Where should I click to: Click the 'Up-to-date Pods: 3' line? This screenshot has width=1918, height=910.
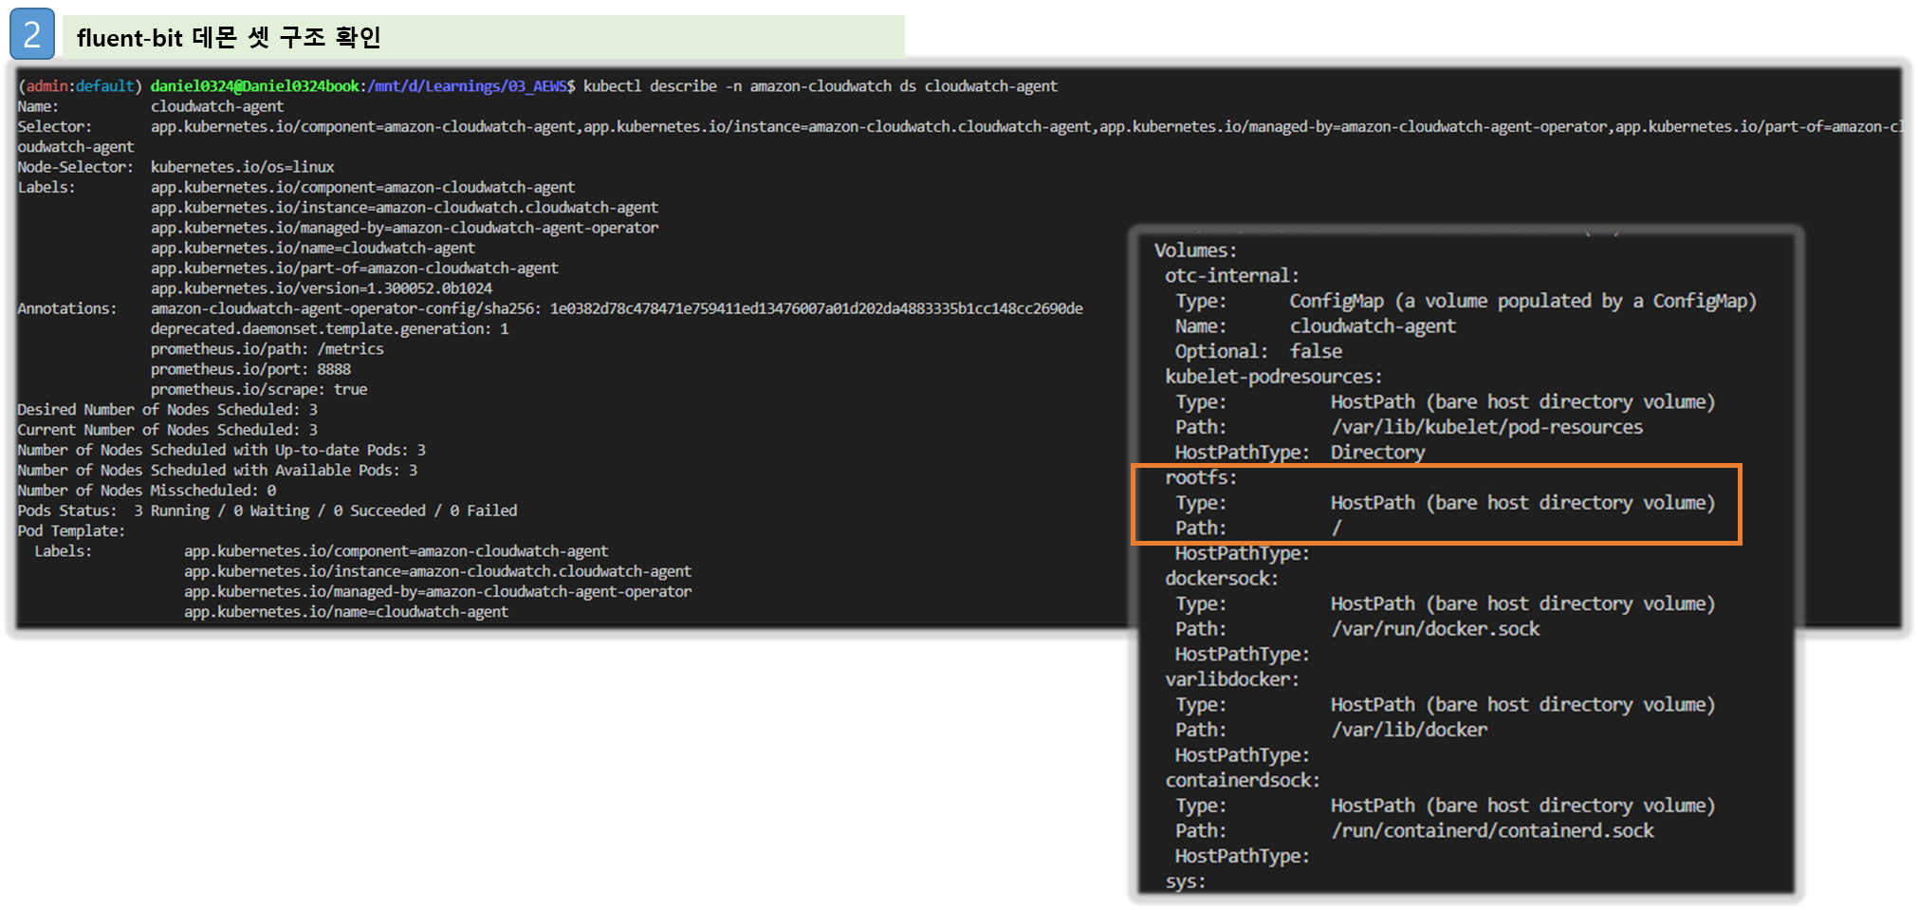221,450
